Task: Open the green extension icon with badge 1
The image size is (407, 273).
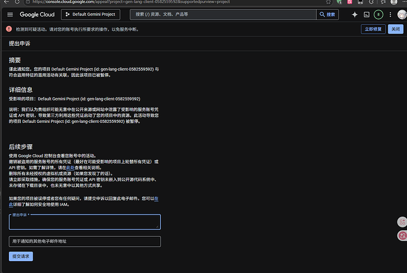Action: coord(339,2)
